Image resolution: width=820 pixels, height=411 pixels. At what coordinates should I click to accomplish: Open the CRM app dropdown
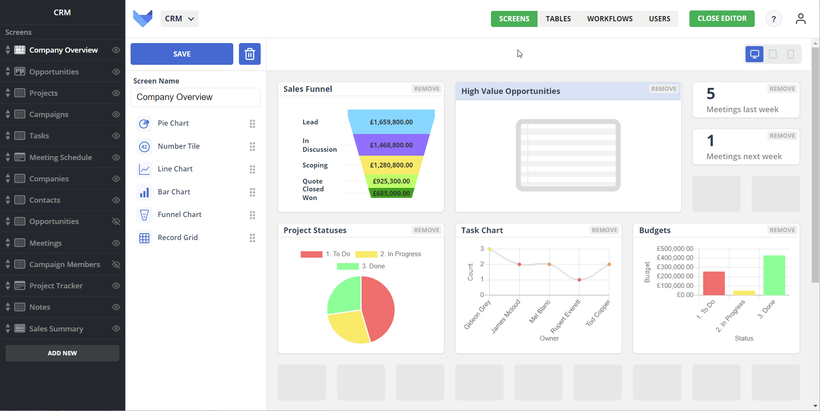pyautogui.click(x=180, y=19)
